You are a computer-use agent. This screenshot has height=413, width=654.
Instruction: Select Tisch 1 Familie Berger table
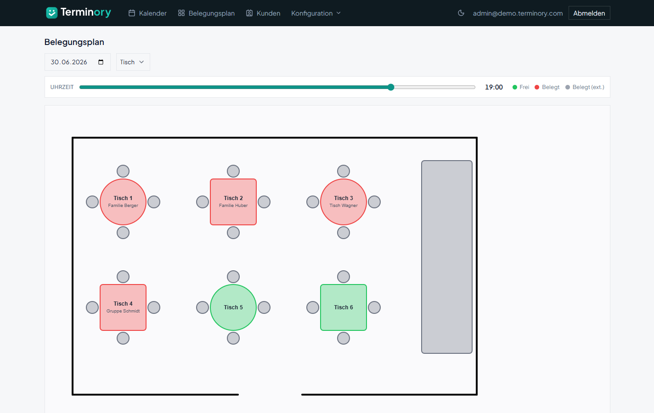click(x=123, y=202)
